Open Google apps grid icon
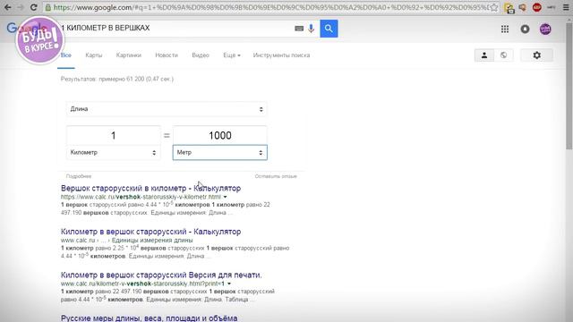This screenshot has height=322, width=573. pyautogui.click(x=505, y=29)
